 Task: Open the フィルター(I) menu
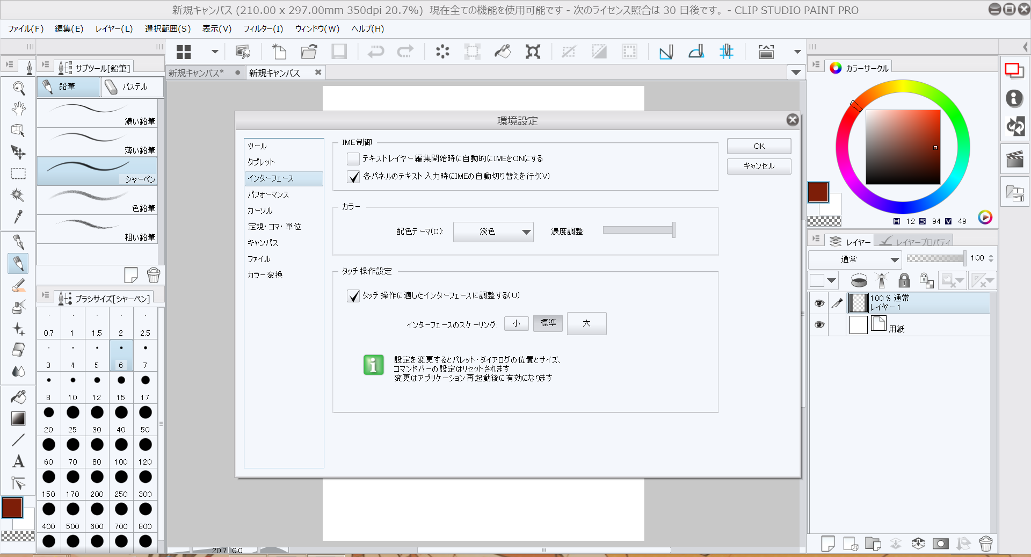click(x=263, y=28)
